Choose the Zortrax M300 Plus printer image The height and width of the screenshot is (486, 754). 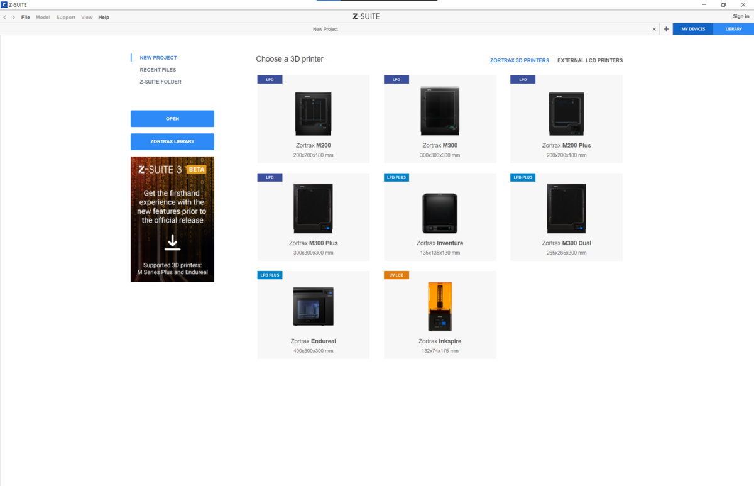coord(313,209)
